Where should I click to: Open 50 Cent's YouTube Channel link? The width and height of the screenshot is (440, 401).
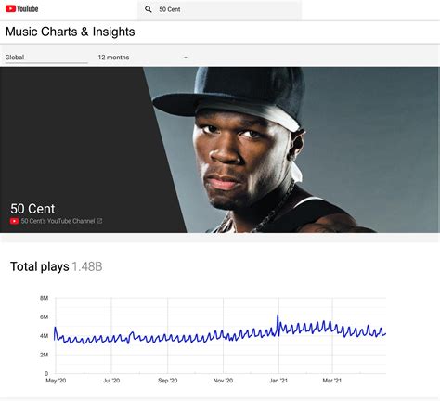[58, 221]
